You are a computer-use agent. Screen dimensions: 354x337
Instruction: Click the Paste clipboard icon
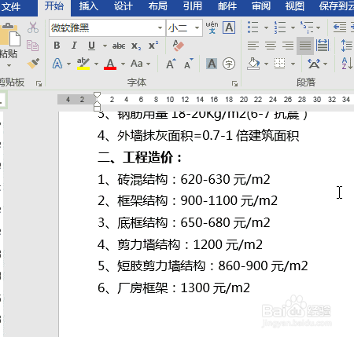point(10,35)
